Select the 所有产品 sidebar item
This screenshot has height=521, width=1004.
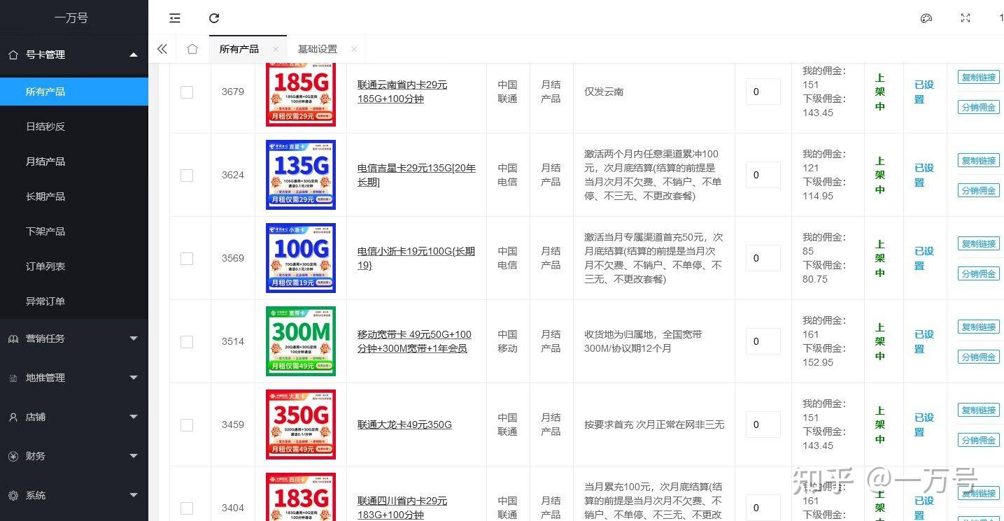coord(74,92)
